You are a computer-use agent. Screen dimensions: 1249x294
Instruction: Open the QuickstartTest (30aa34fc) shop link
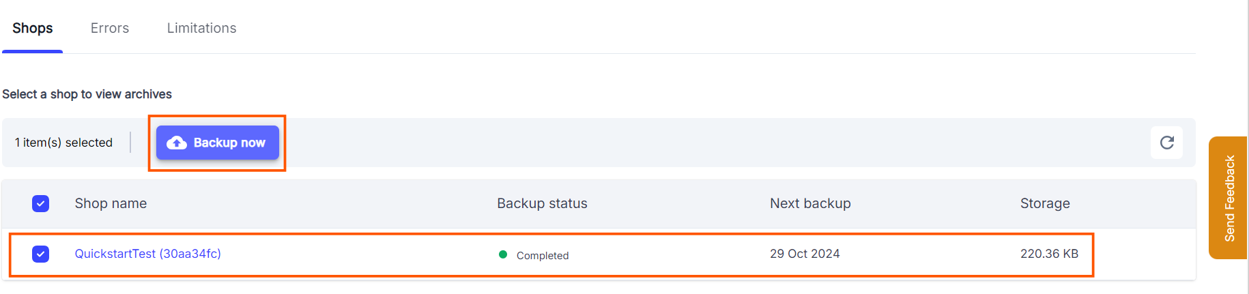[x=148, y=254]
